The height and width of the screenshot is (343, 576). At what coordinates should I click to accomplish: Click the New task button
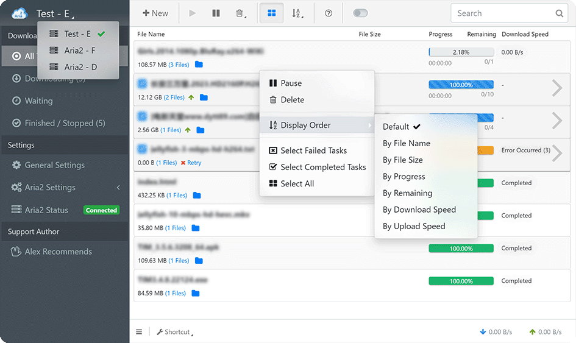coord(155,13)
